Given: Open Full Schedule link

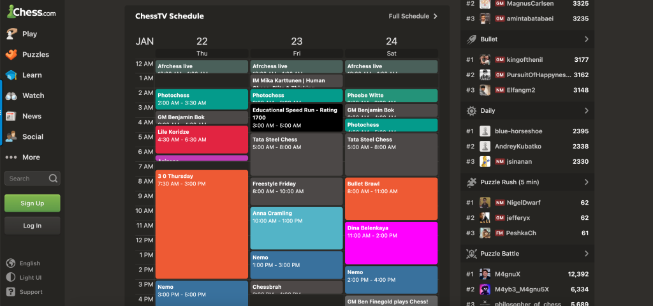Looking at the screenshot, I should pyautogui.click(x=413, y=16).
